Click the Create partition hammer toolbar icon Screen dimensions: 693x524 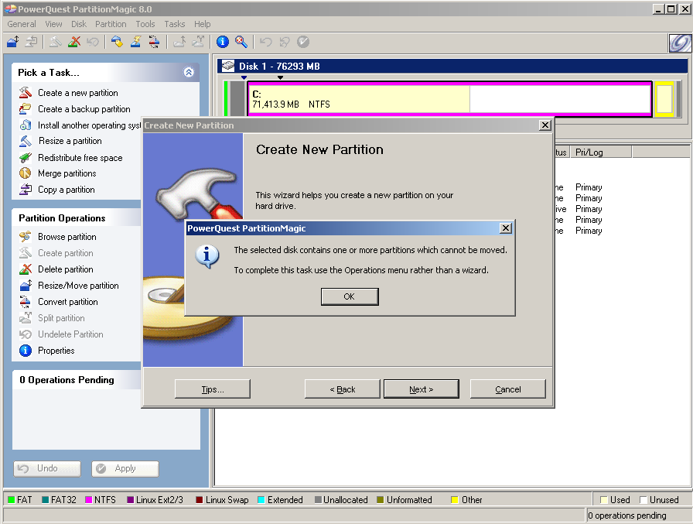click(55, 42)
